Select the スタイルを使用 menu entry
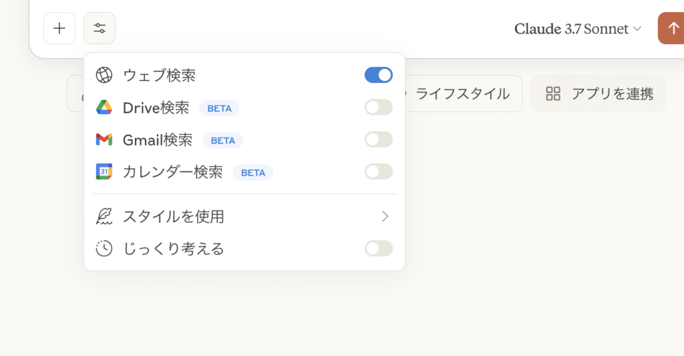Screen dimensions: 684x356 [x=244, y=216]
